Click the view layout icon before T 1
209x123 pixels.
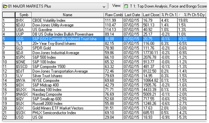126,6
